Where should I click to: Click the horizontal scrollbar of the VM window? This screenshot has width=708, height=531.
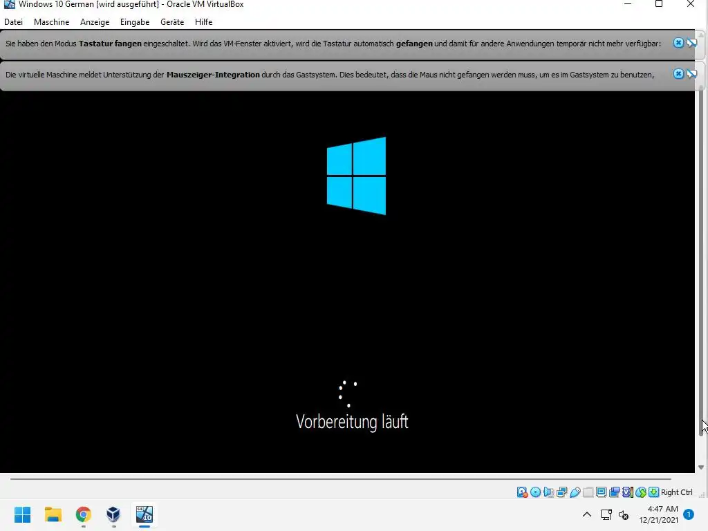click(341, 478)
